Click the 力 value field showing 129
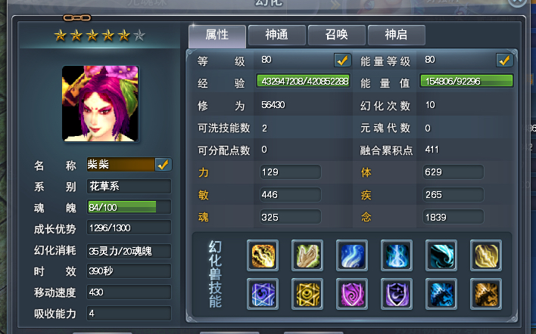This screenshot has width=536, height=334. pos(290,172)
